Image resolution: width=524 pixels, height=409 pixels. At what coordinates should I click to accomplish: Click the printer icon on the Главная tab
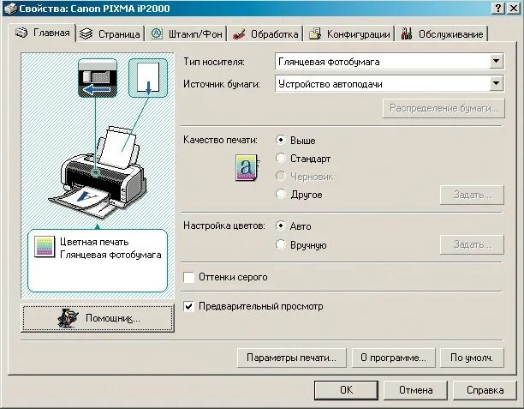[x=21, y=33]
